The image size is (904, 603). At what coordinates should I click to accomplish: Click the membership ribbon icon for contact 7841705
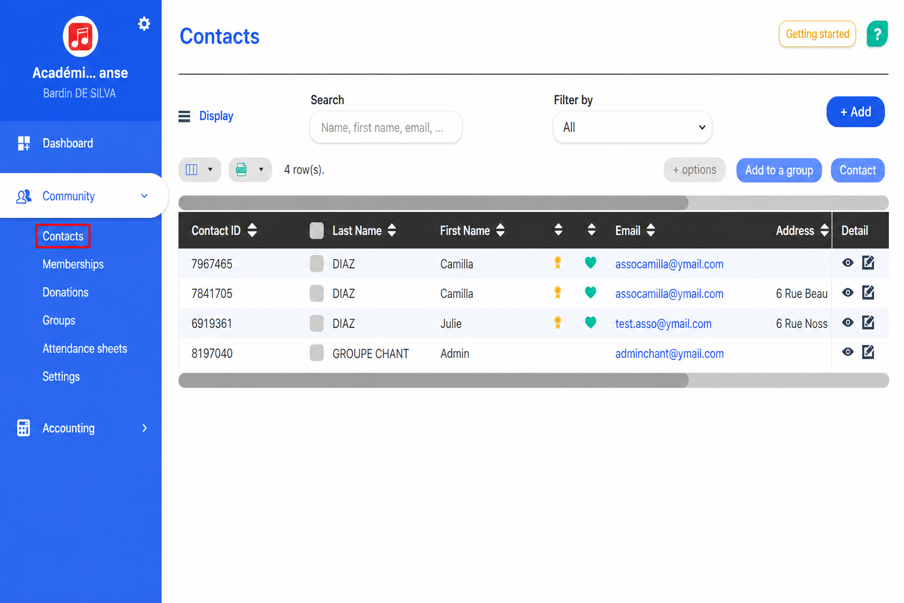pyautogui.click(x=557, y=292)
